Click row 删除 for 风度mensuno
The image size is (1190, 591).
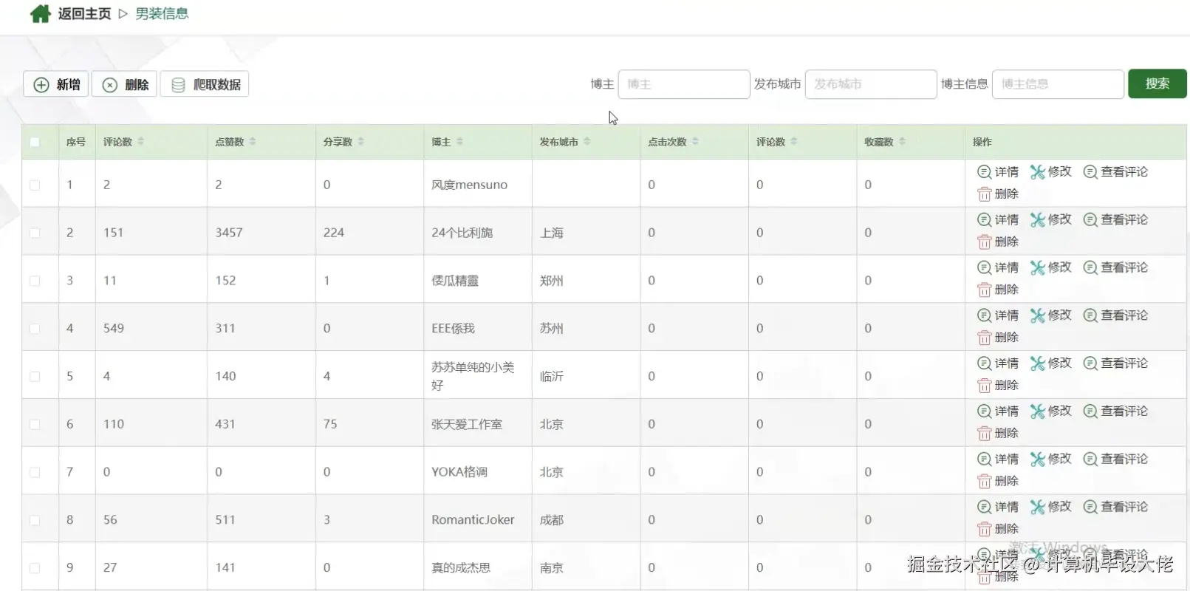998,194
